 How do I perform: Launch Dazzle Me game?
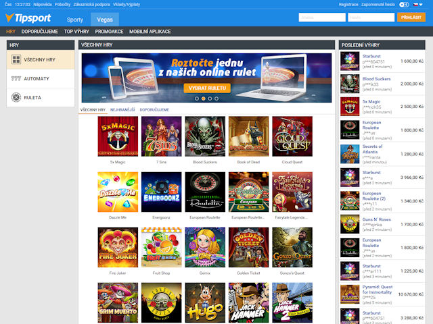118,192
